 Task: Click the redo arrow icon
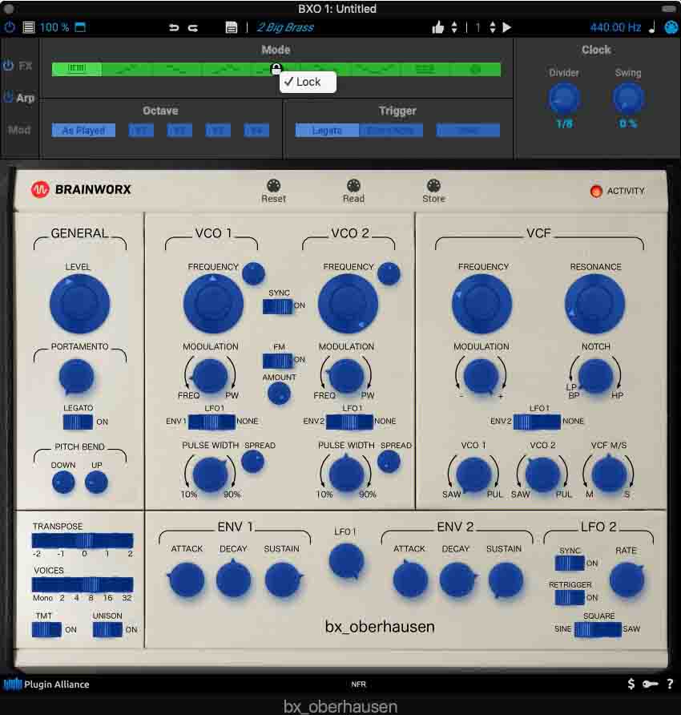coord(193,27)
